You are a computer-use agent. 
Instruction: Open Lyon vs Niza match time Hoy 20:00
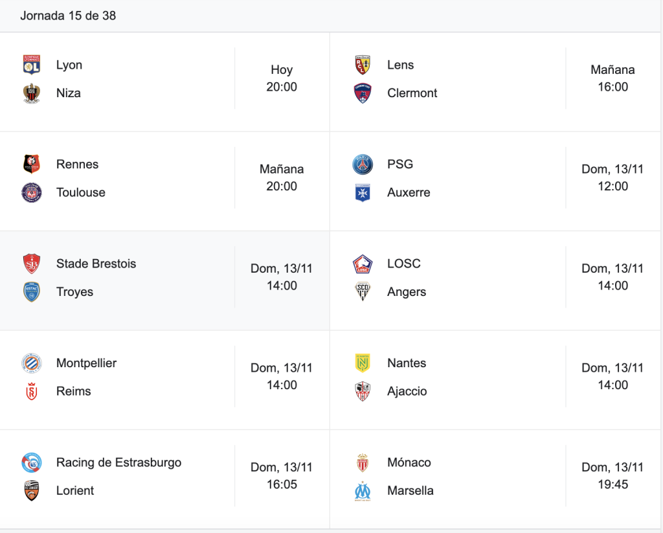pos(282,78)
